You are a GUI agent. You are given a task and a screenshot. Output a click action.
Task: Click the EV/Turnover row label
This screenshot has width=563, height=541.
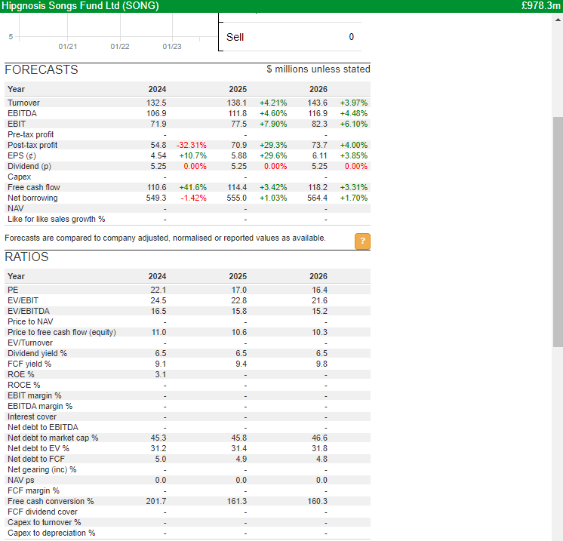(30, 343)
